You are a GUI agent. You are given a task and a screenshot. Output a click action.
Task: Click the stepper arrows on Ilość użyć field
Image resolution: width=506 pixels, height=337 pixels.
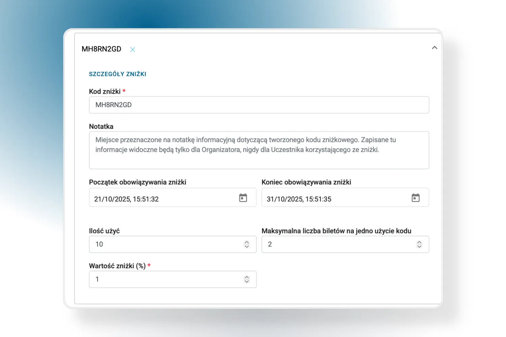246,244
